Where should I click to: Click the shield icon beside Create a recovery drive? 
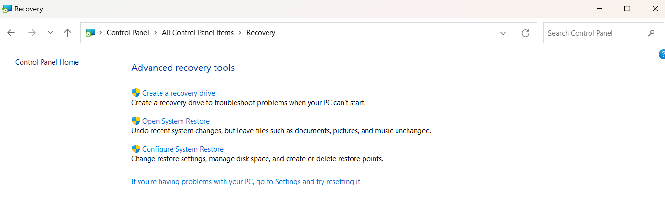pyautogui.click(x=136, y=93)
